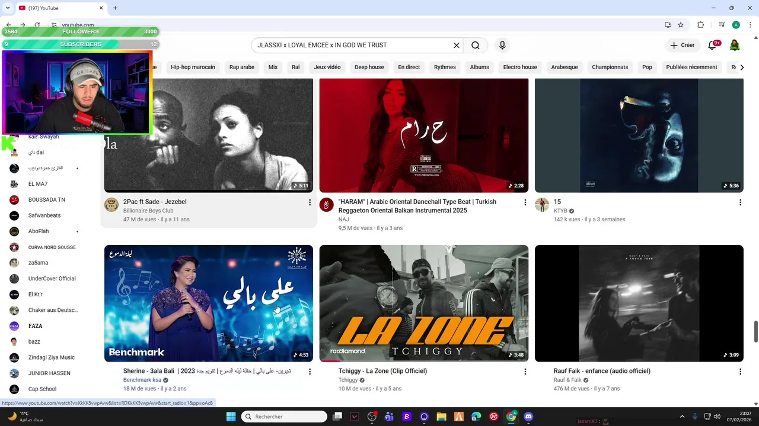The image size is (759, 426).
Task: Select the Pop filter chip
Action: click(647, 67)
